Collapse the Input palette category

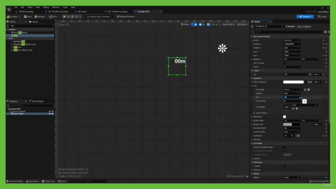tap(7, 38)
